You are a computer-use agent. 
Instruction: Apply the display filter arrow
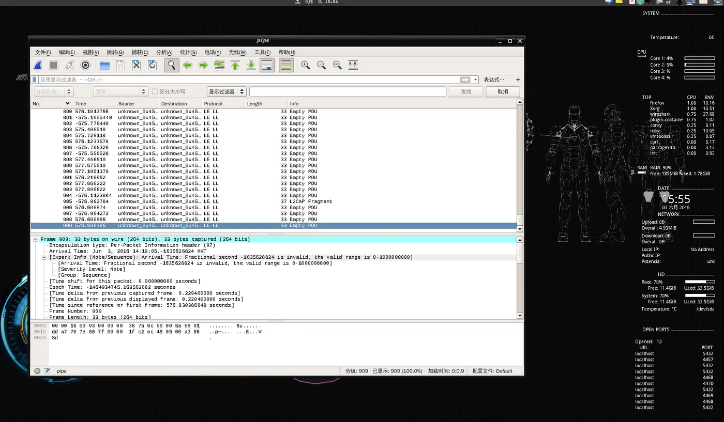tap(465, 80)
